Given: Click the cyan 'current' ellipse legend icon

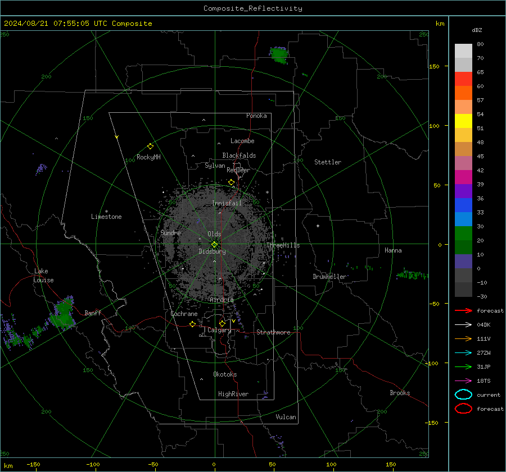Looking at the screenshot, I should click(x=463, y=395).
